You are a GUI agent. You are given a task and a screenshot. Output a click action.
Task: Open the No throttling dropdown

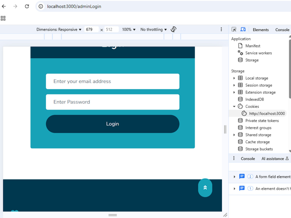tap(153, 29)
